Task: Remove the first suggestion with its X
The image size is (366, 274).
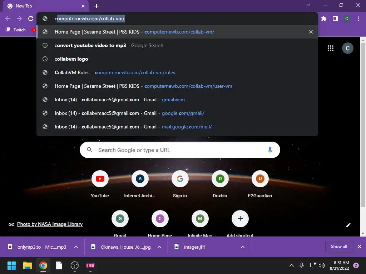Action: coord(311,32)
